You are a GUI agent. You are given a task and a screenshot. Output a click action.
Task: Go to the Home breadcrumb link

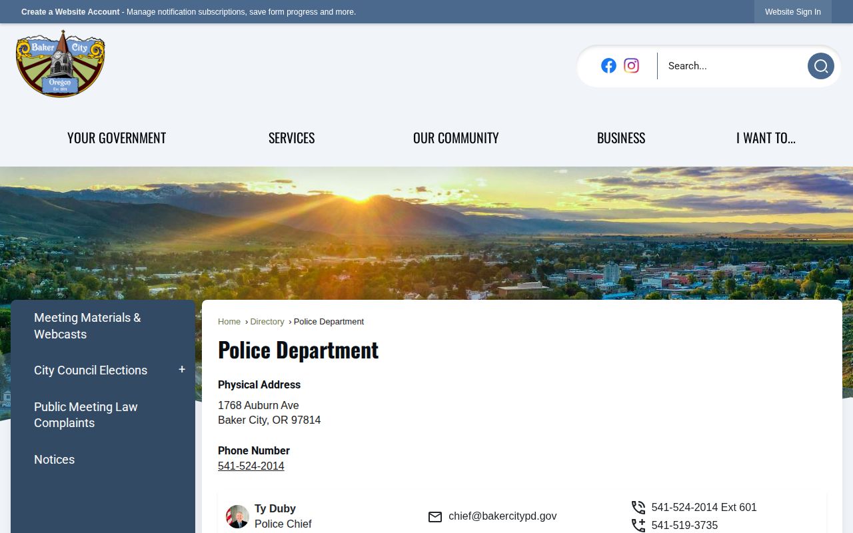tap(229, 322)
